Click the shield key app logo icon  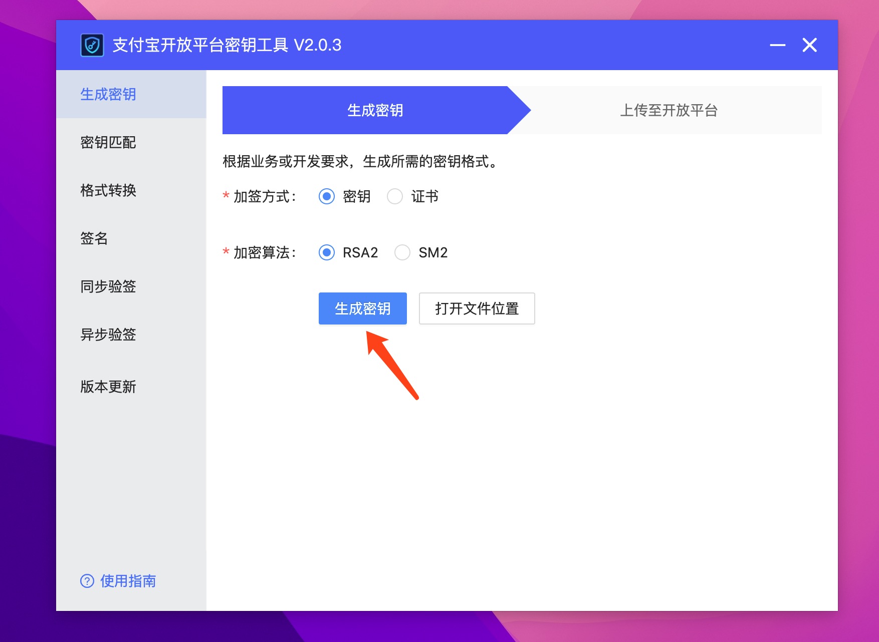[x=92, y=45]
